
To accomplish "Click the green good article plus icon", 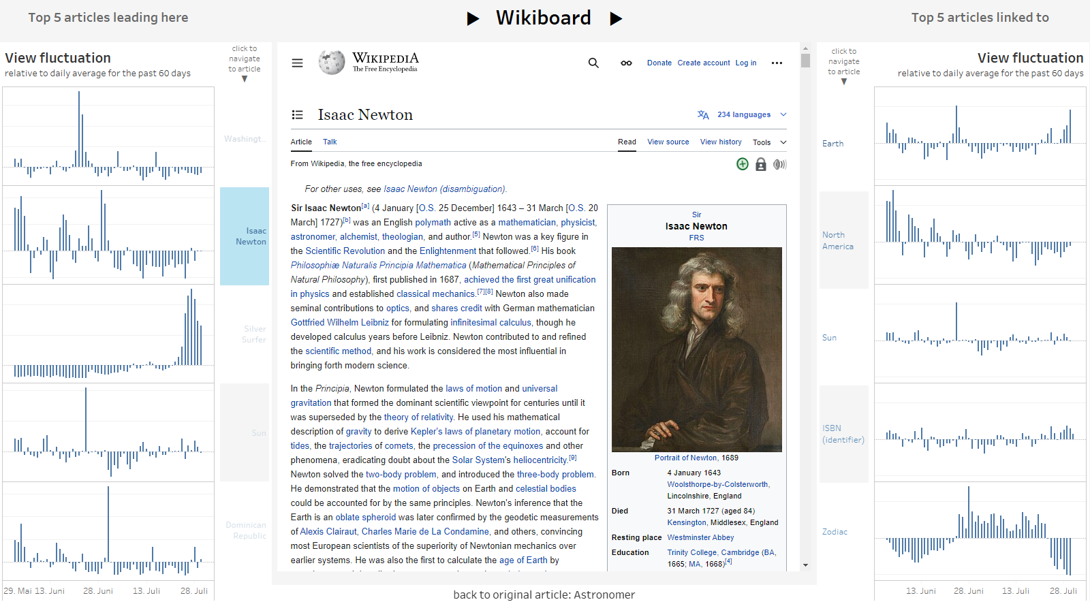I will [x=743, y=164].
